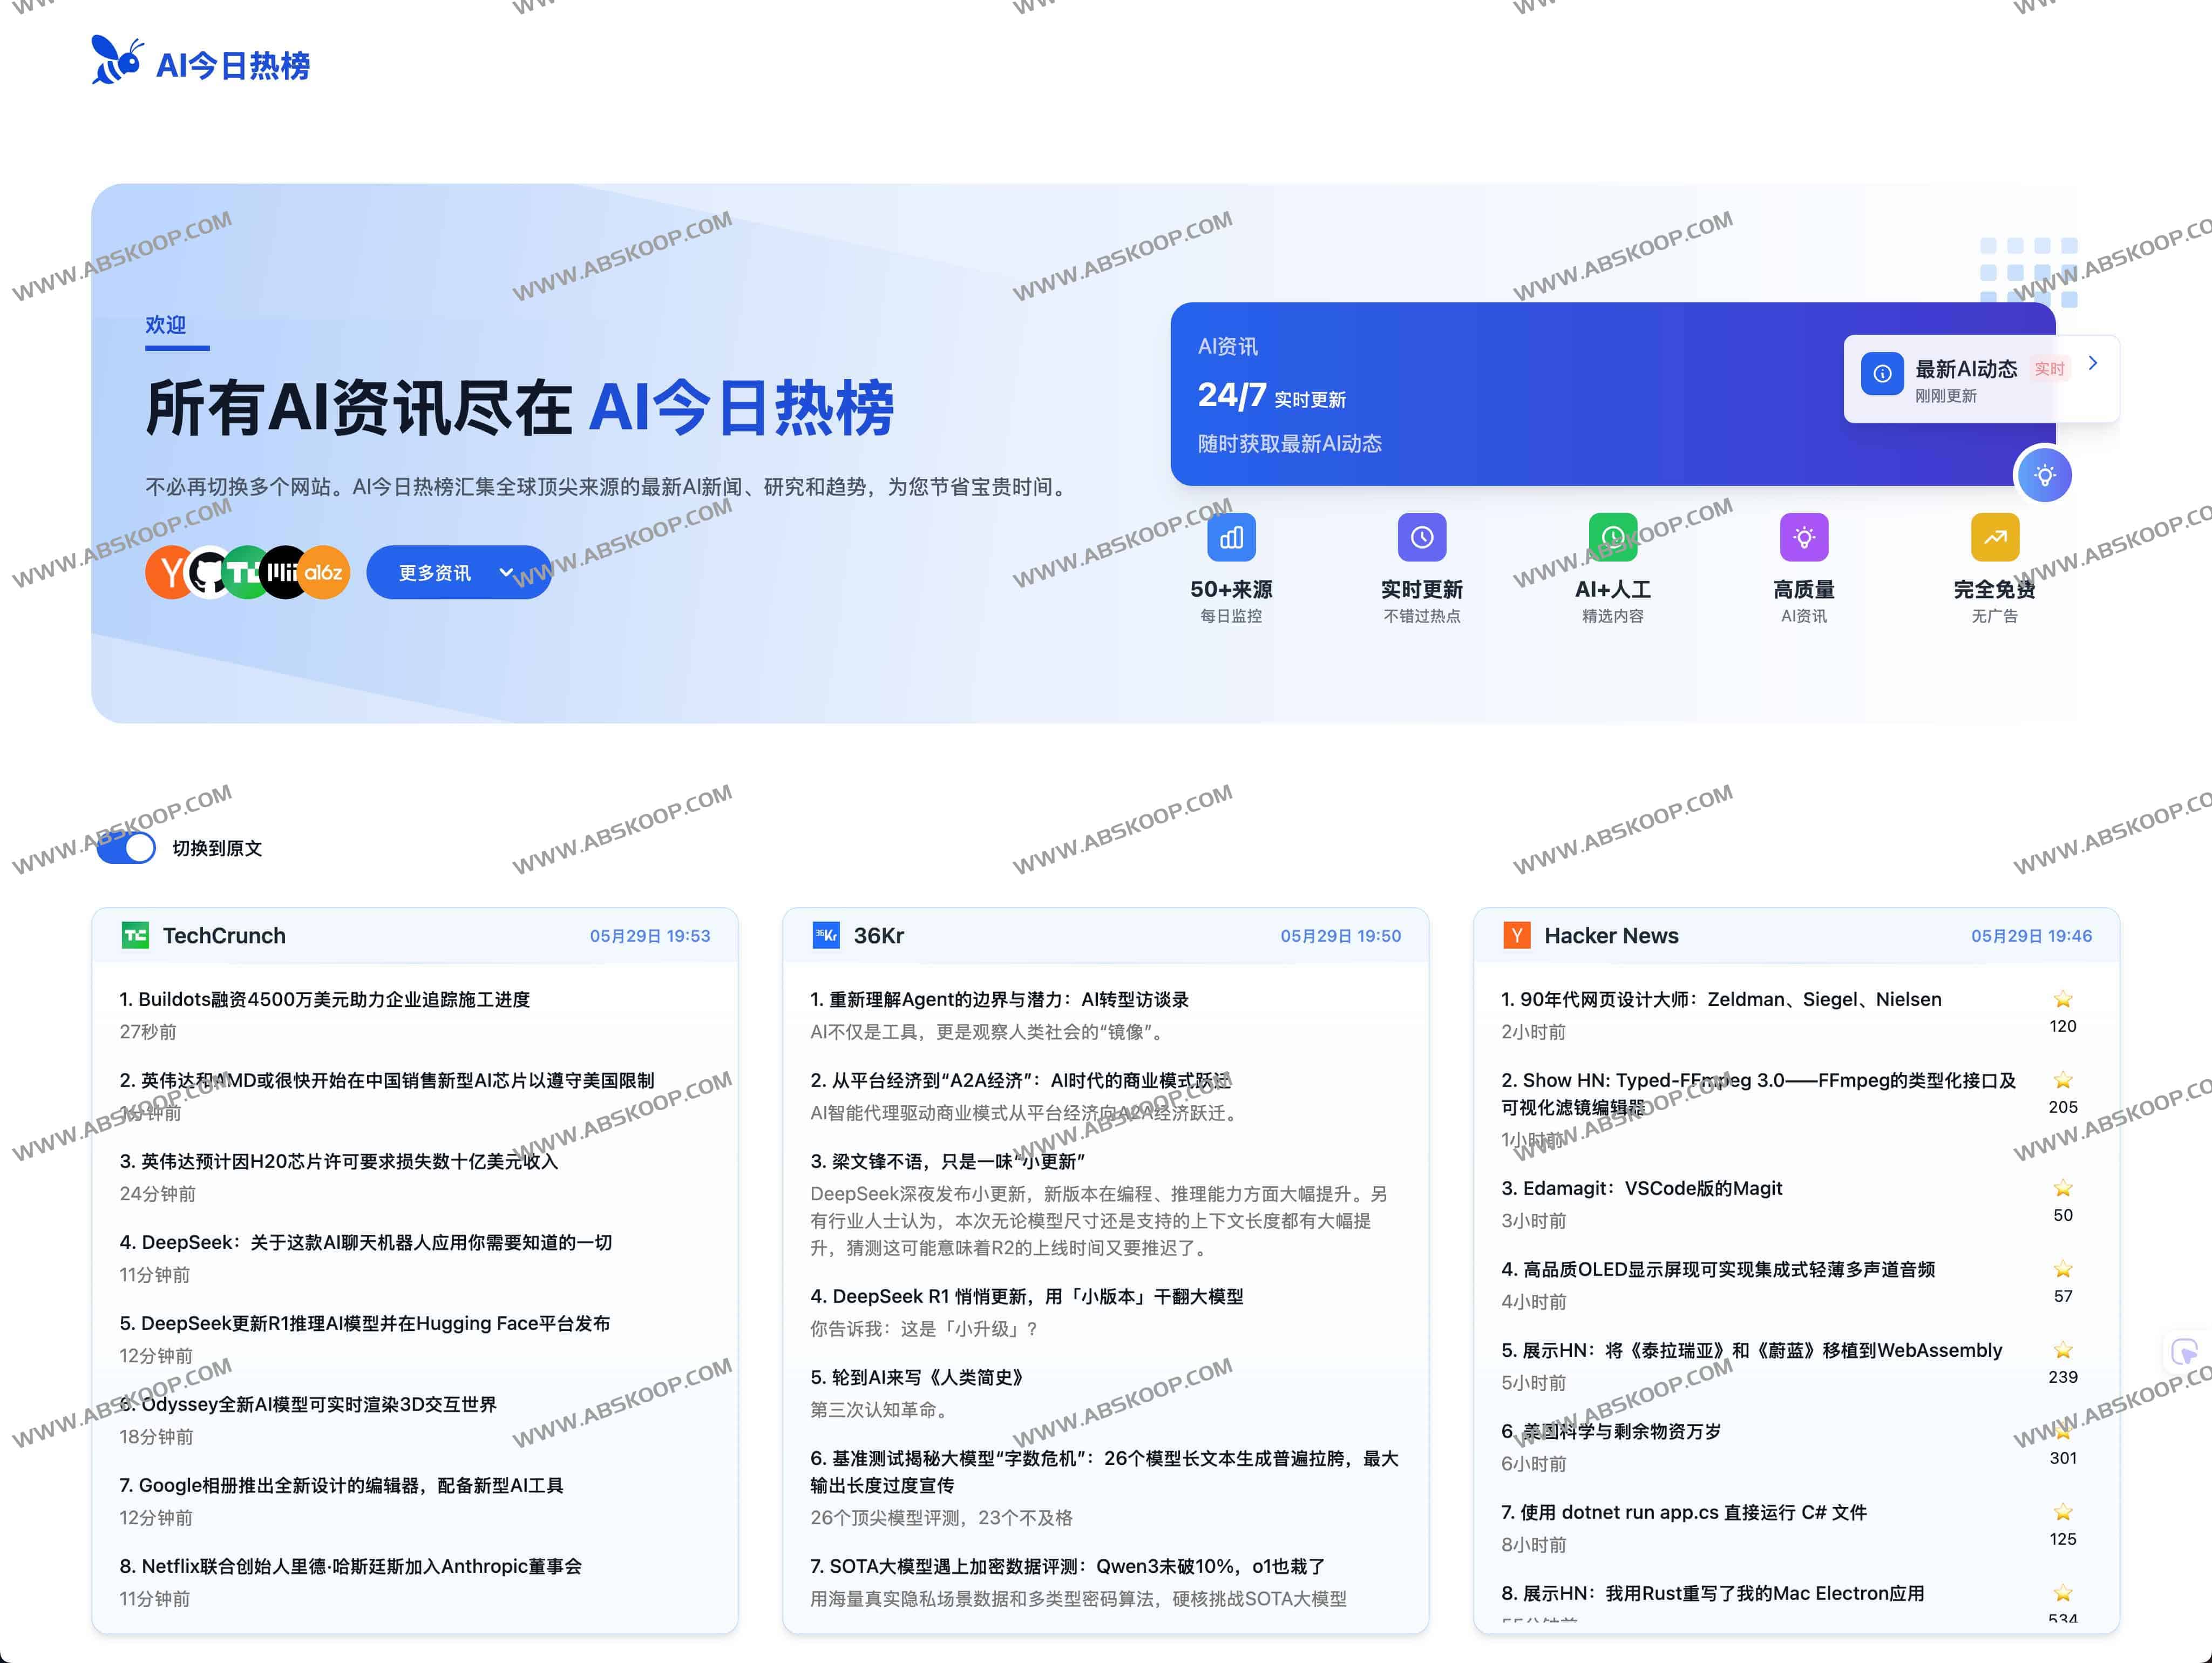Click the 高质量 lightbulb icon
Viewport: 2212px width, 1663px height.
1804,537
